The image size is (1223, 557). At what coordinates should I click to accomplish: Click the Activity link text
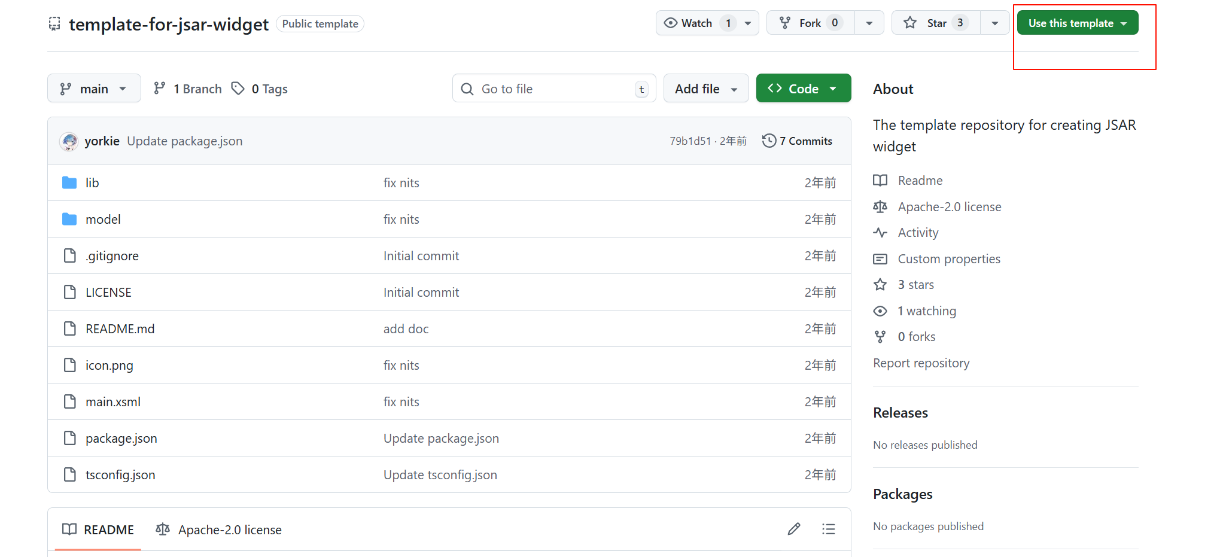pyautogui.click(x=918, y=232)
